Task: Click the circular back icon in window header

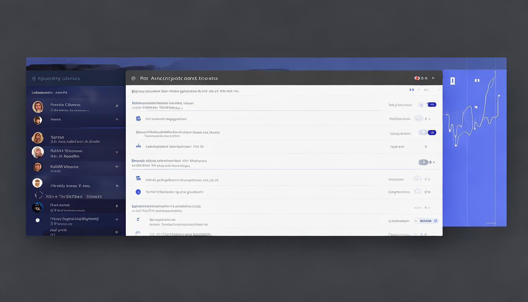Action: tap(133, 78)
